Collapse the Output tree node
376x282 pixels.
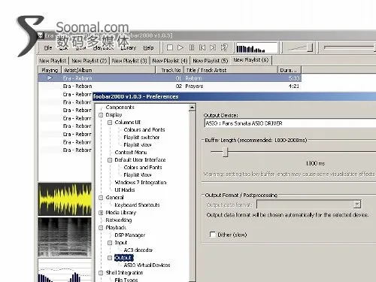[110, 258]
